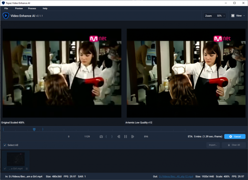Image resolution: width=248 pixels, height=180 pixels.
Task: Click the timeline trim end bracket
Action: point(43,129)
